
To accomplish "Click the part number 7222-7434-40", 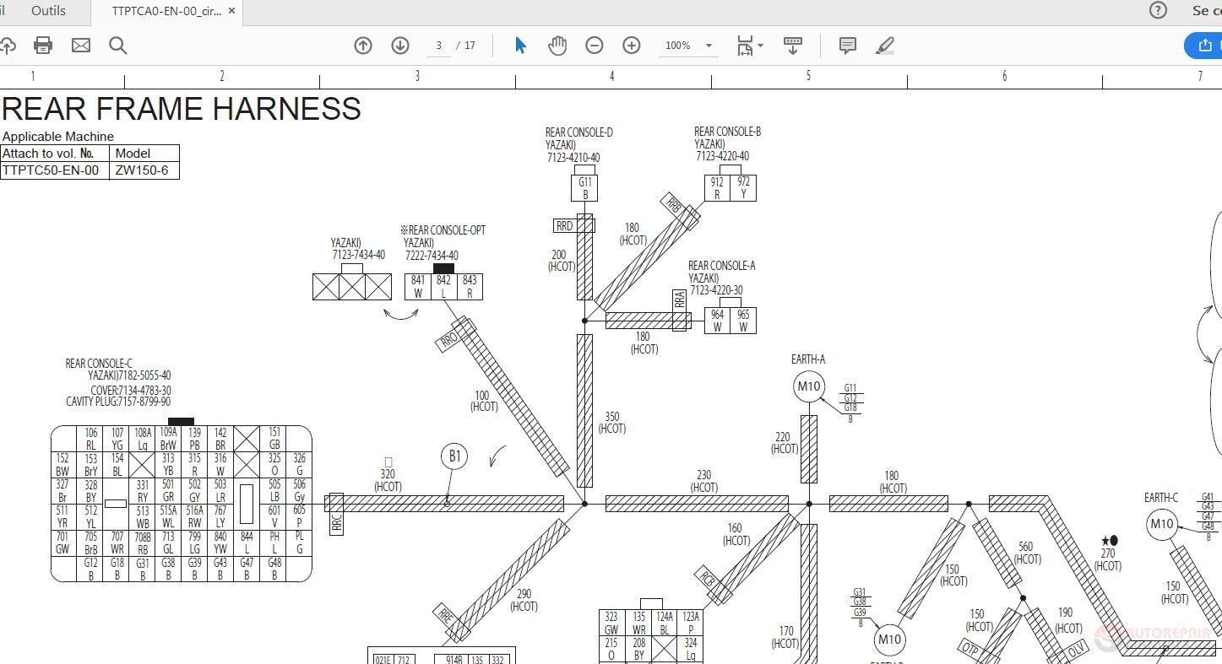I will [432, 256].
